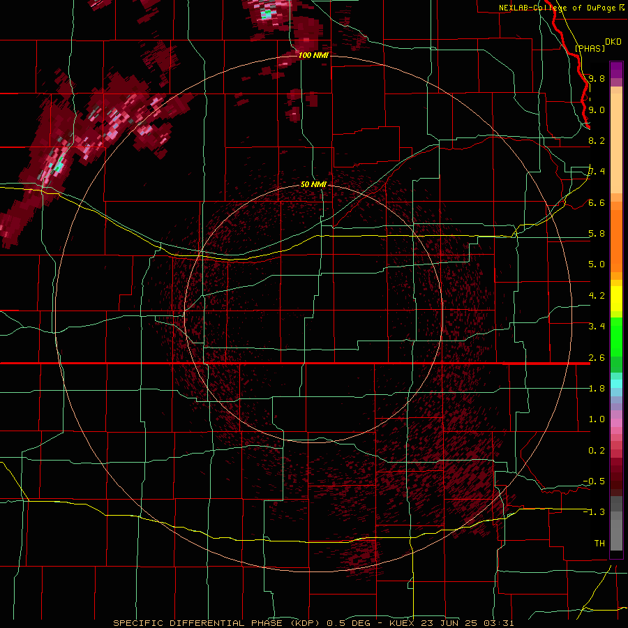
Task: Click the storm cell at the top edge
Action: (267, 14)
